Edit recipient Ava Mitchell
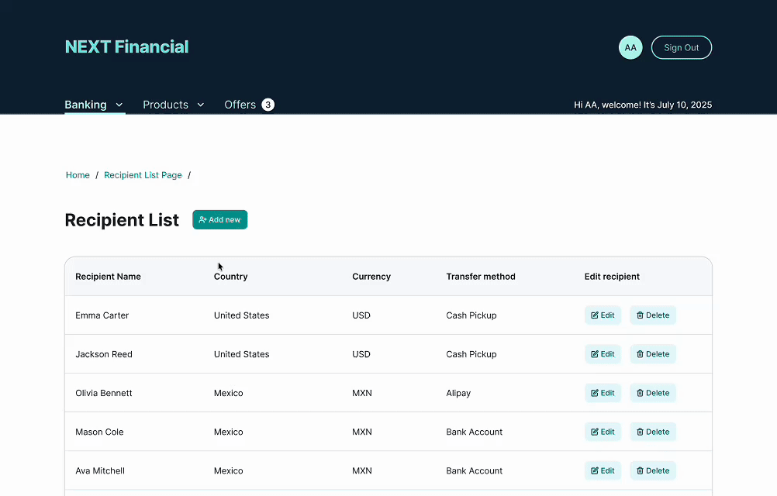 tap(603, 470)
